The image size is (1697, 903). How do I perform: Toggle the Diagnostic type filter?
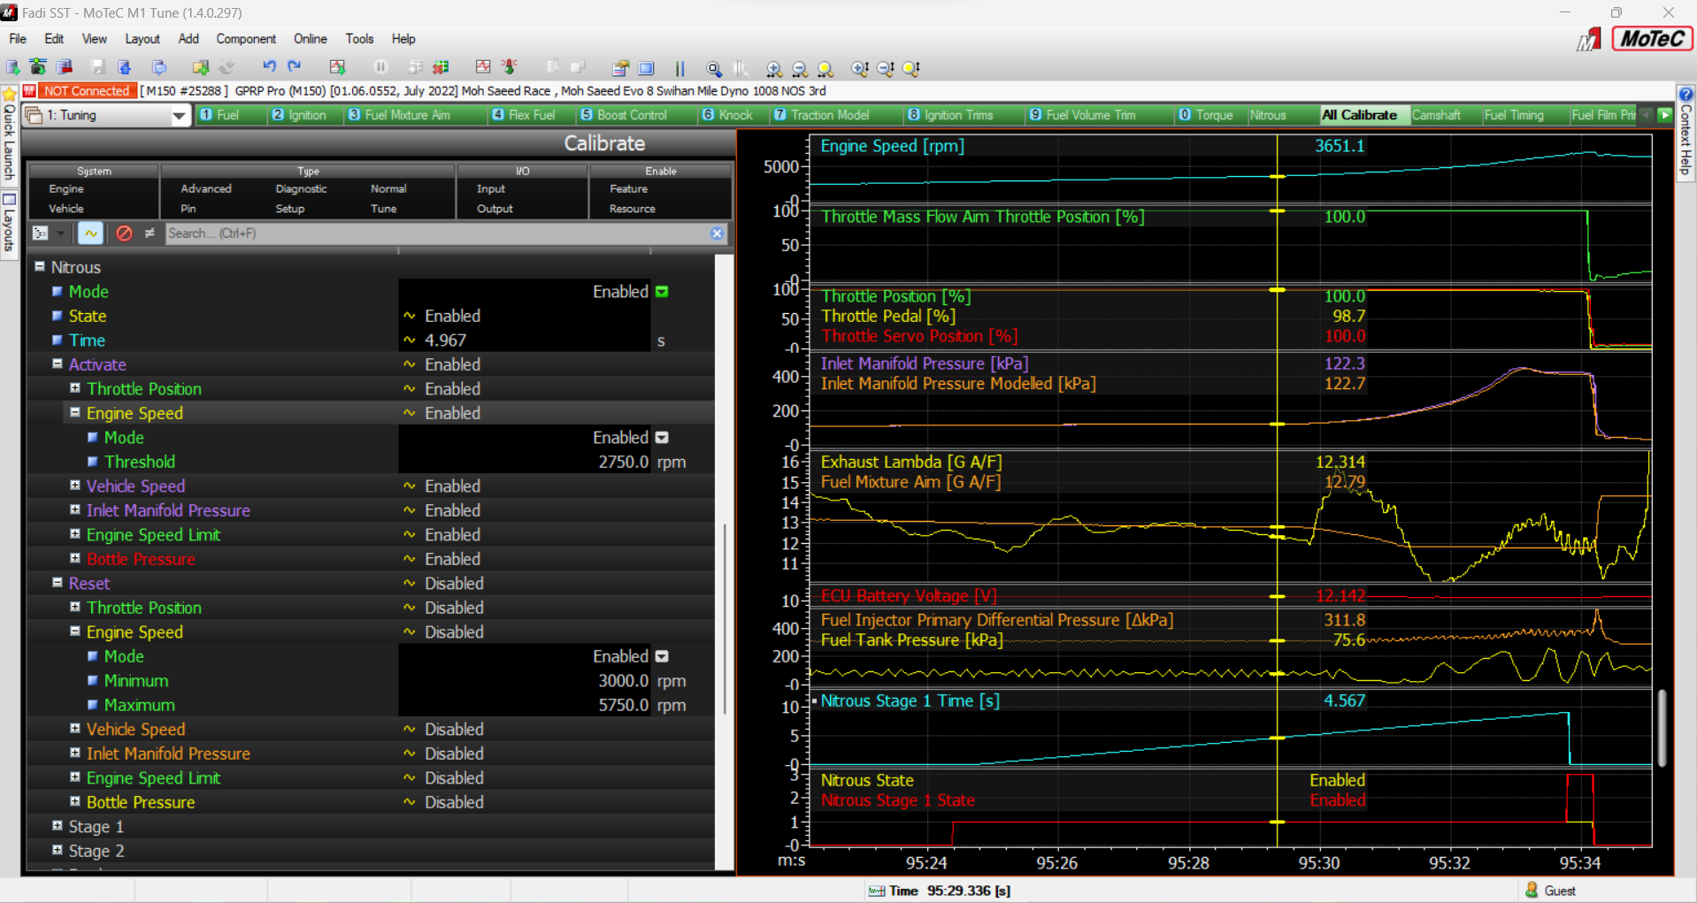(x=301, y=189)
